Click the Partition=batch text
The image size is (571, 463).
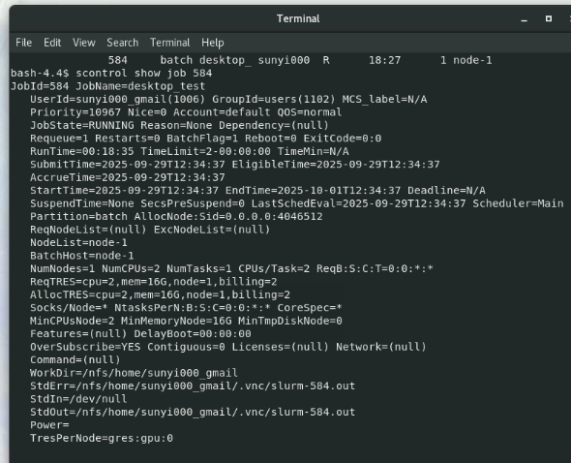78,217
